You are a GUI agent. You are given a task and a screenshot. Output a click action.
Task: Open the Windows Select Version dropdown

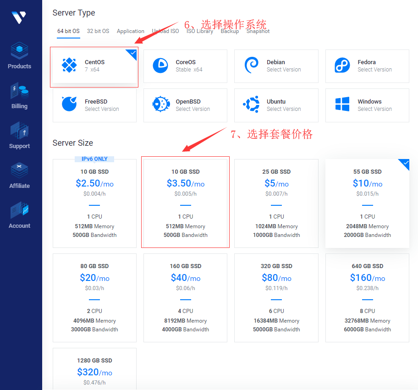point(374,109)
